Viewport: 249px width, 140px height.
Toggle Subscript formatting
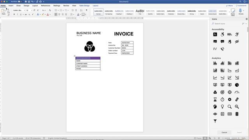point(30,14)
